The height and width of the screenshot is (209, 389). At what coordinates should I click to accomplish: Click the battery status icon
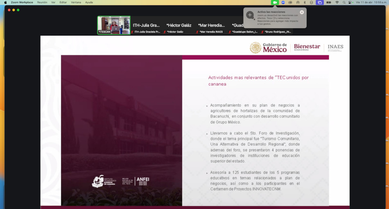328,2
